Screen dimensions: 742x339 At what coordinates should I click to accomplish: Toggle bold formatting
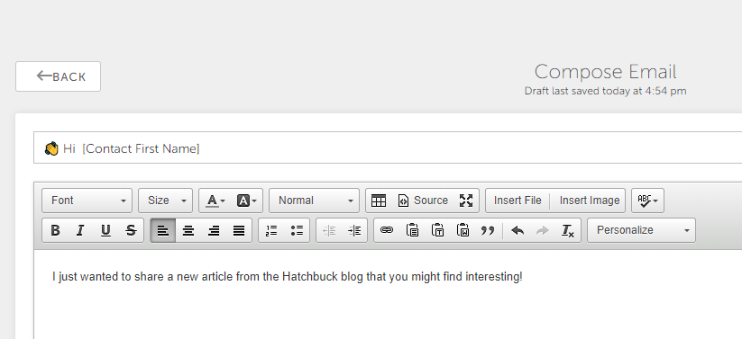[x=55, y=230]
